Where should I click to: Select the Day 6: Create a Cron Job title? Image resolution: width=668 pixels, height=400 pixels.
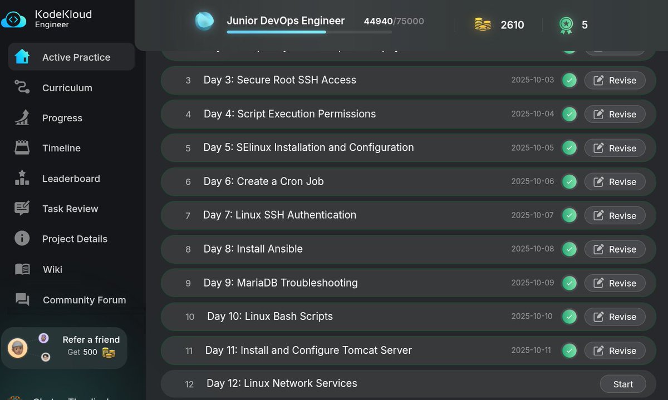[x=264, y=181]
